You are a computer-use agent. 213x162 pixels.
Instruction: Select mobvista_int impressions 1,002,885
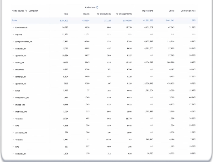pyautogui.click(x=149, y=112)
